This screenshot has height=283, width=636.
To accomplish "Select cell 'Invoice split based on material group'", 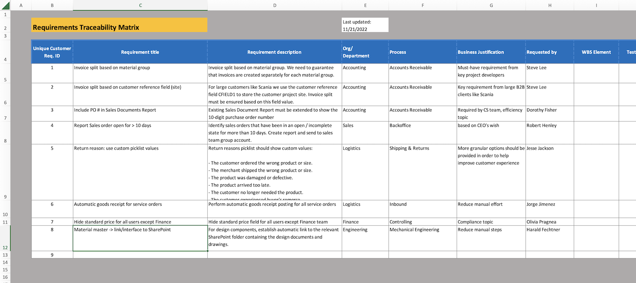I will click(x=140, y=73).
